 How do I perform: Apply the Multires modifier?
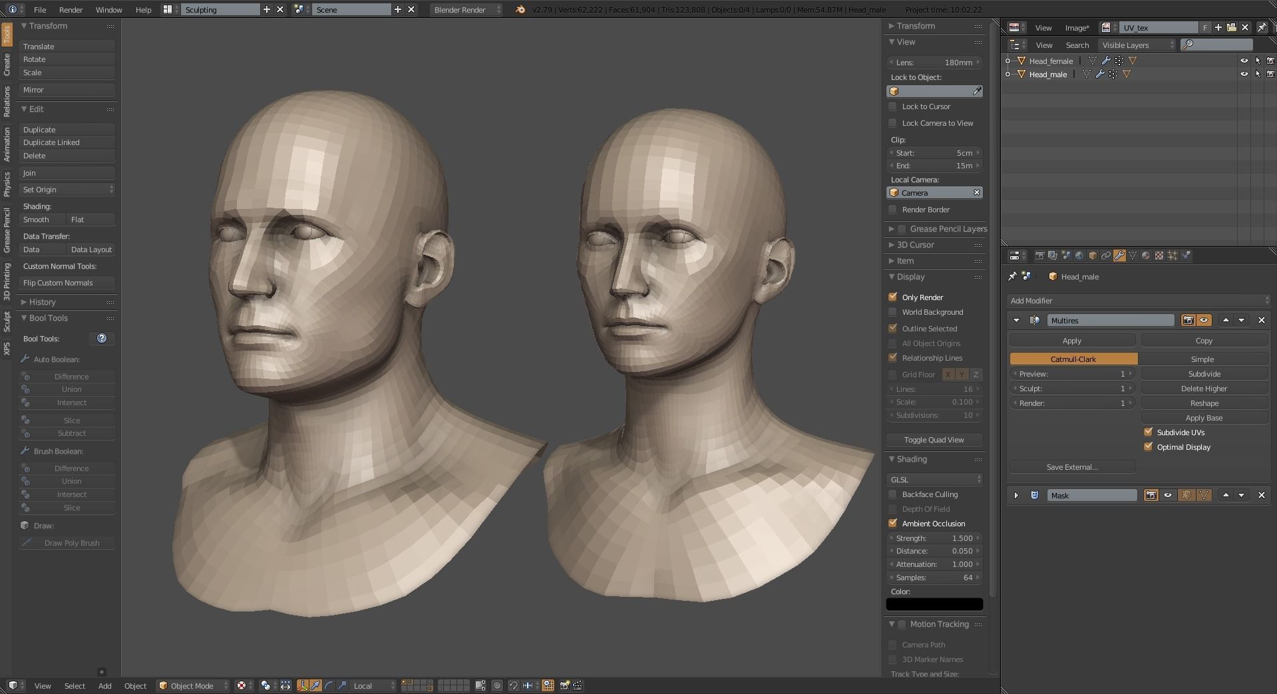(1071, 340)
